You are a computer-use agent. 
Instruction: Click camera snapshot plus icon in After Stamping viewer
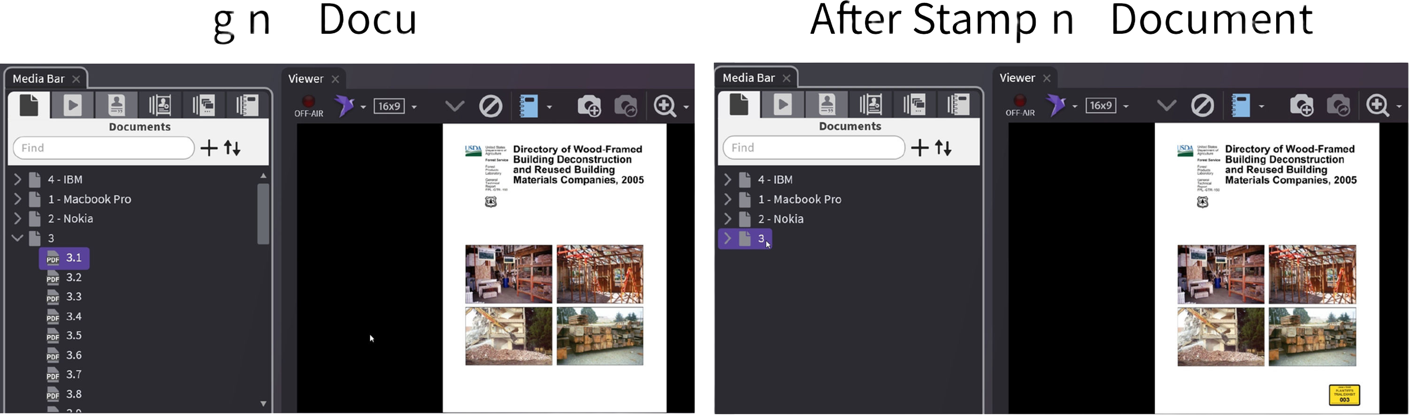[x=1301, y=105]
